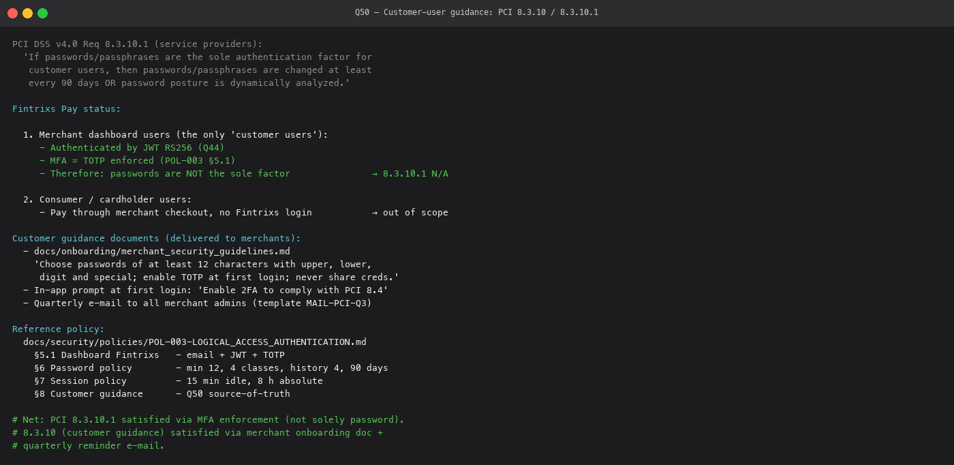Viewport: 954px width, 465px height.
Task: Click 'Authenticated by JWT RS256 (Q44)' line
Action: coord(132,148)
